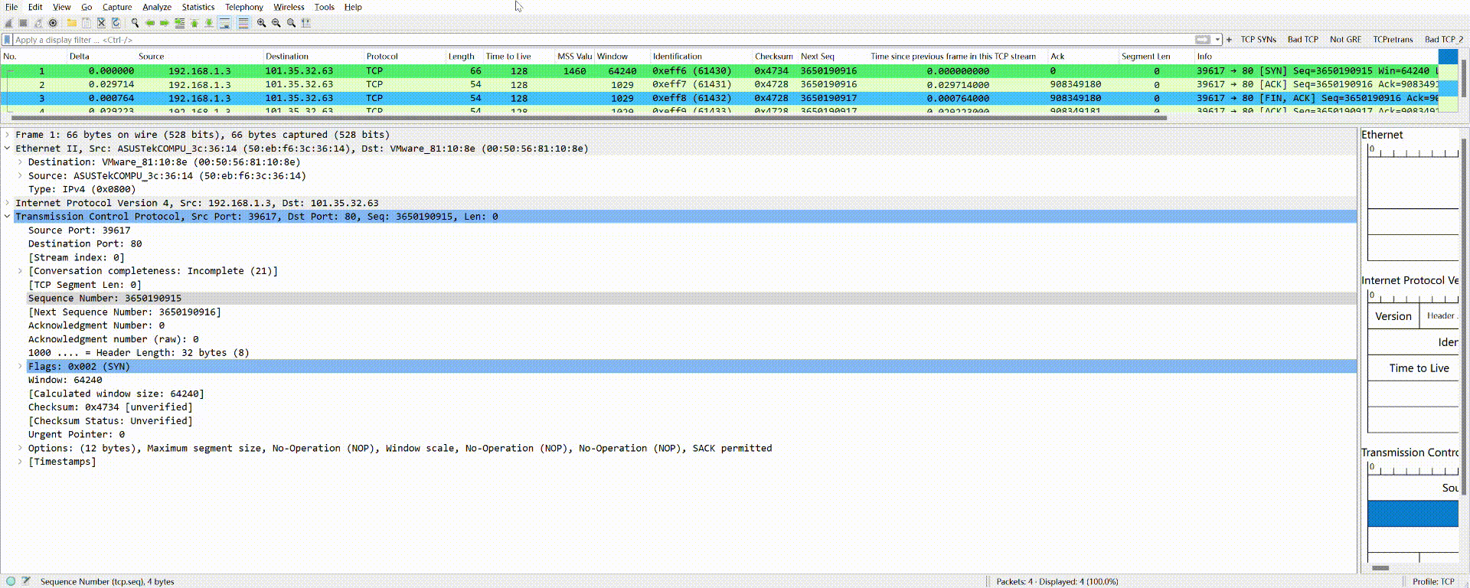Image resolution: width=1470 pixels, height=588 pixels.
Task: Apply the Bad TCP filter button
Action: pyautogui.click(x=1302, y=40)
